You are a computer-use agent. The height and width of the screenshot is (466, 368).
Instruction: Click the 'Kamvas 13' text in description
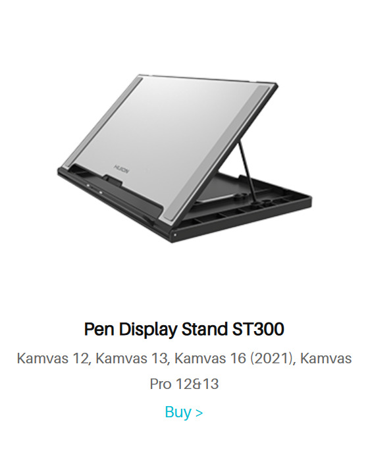click(132, 358)
